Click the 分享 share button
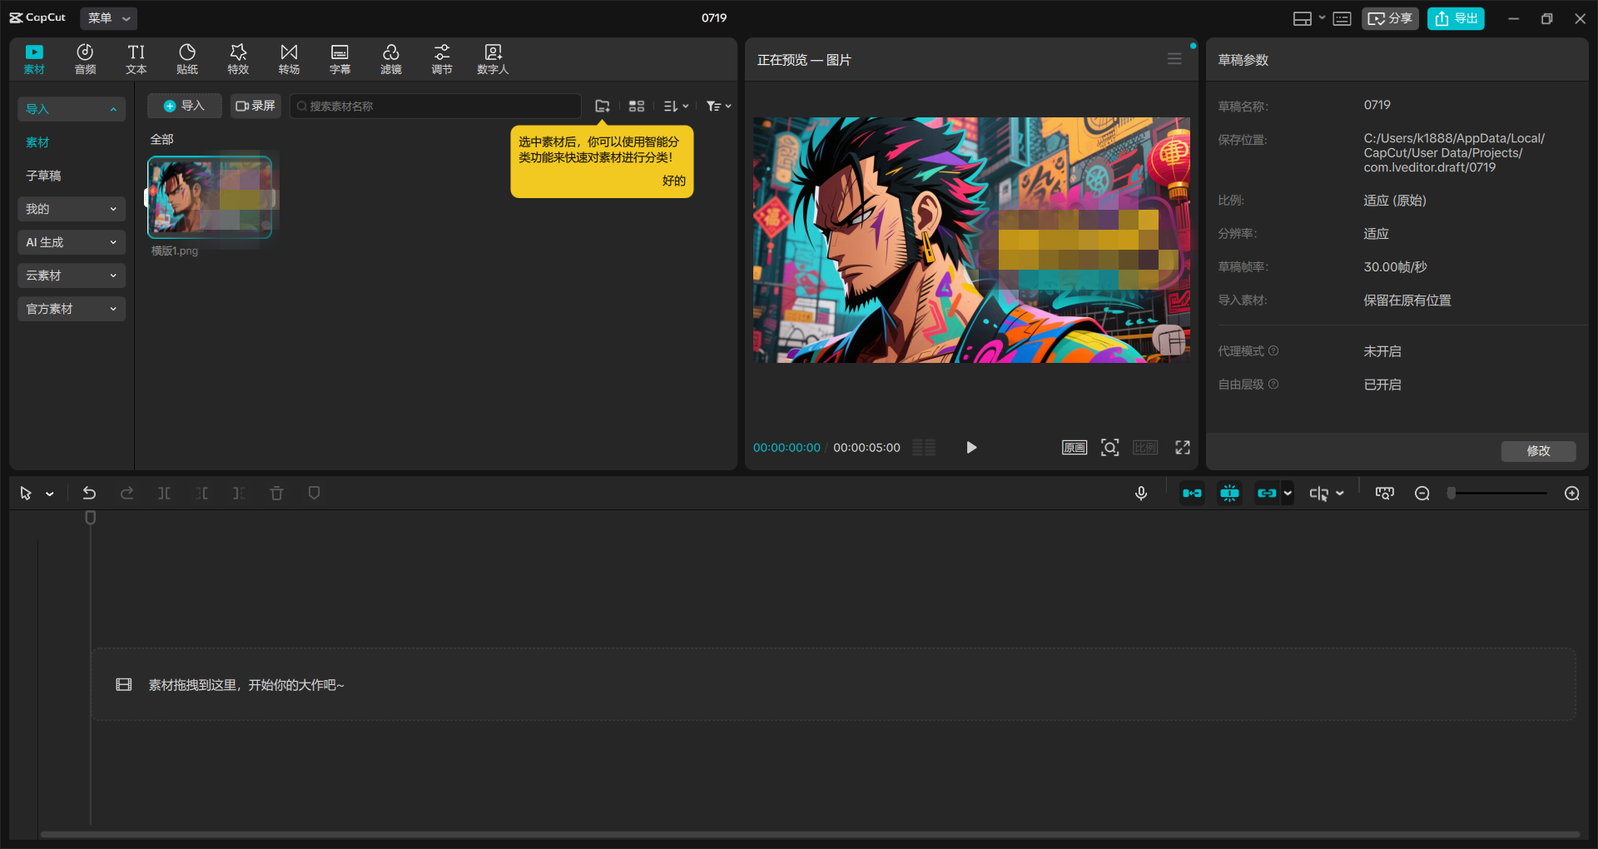This screenshot has height=849, width=1598. (x=1390, y=18)
